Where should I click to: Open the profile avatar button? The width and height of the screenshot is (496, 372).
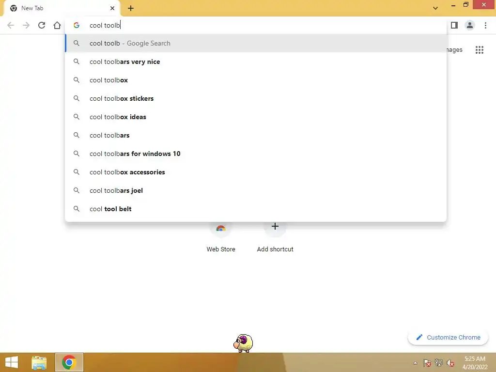coord(470,25)
